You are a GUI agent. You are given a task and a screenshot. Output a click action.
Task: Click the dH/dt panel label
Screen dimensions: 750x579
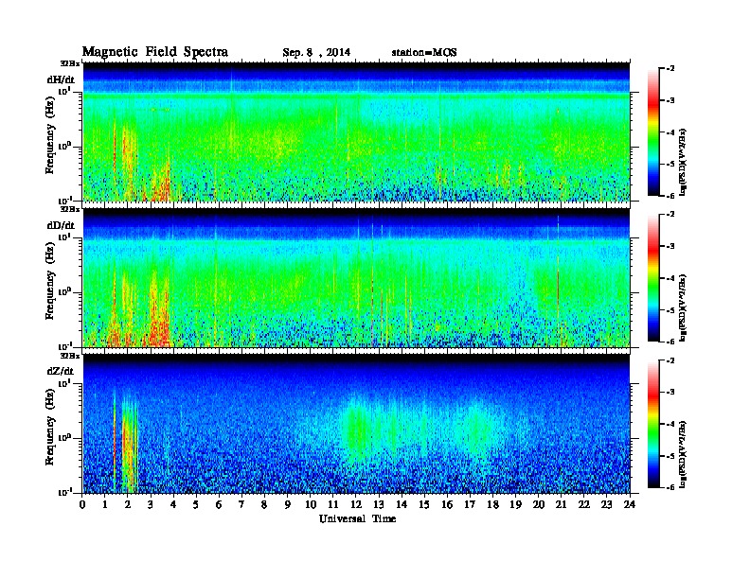click(61, 79)
